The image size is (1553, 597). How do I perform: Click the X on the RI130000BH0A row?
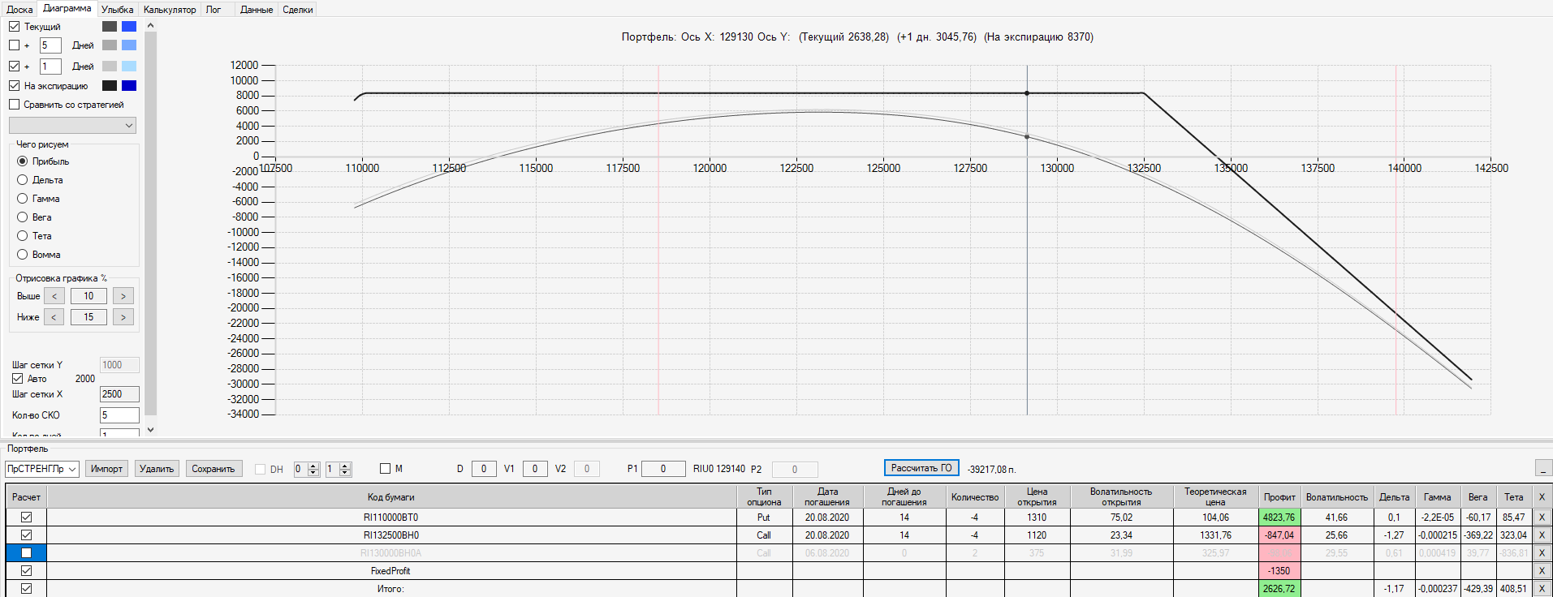(1542, 553)
